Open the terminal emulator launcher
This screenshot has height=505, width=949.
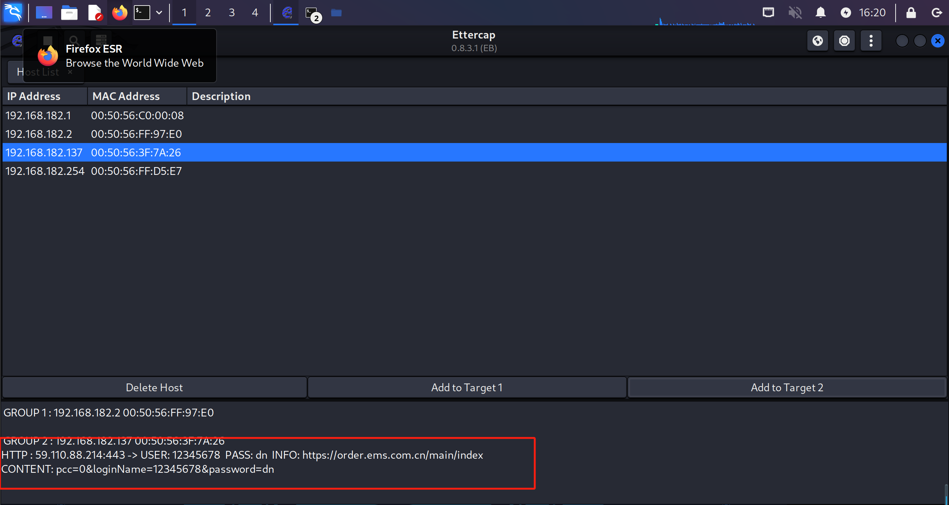tap(142, 13)
